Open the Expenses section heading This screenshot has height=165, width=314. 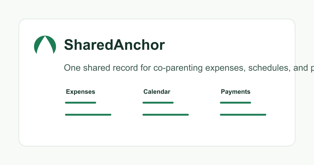[x=81, y=92]
